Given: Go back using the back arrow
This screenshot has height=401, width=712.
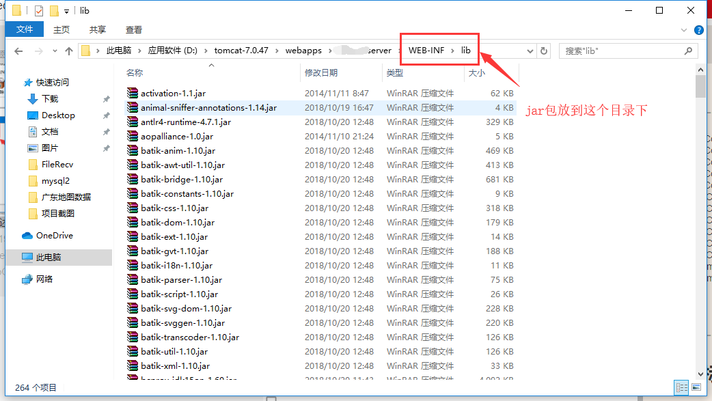Looking at the screenshot, I should tap(18, 50).
